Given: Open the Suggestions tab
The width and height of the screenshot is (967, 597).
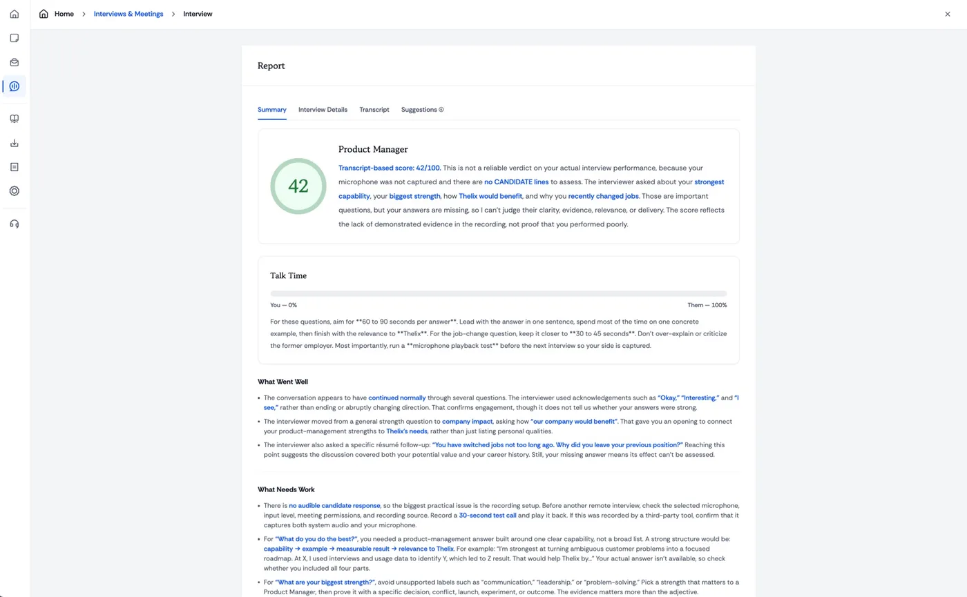Looking at the screenshot, I should click(422, 110).
